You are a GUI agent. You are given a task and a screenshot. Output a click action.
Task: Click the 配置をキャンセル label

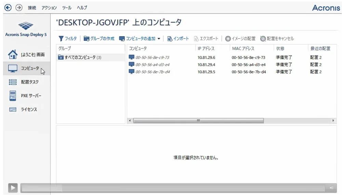[x=280, y=39]
